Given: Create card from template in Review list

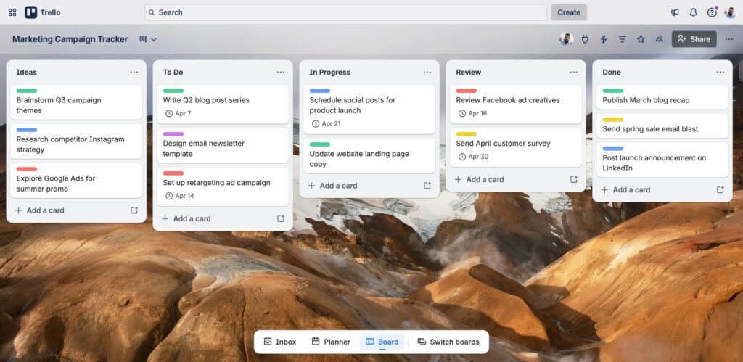Looking at the screenshot, I should tap(574, 180).
